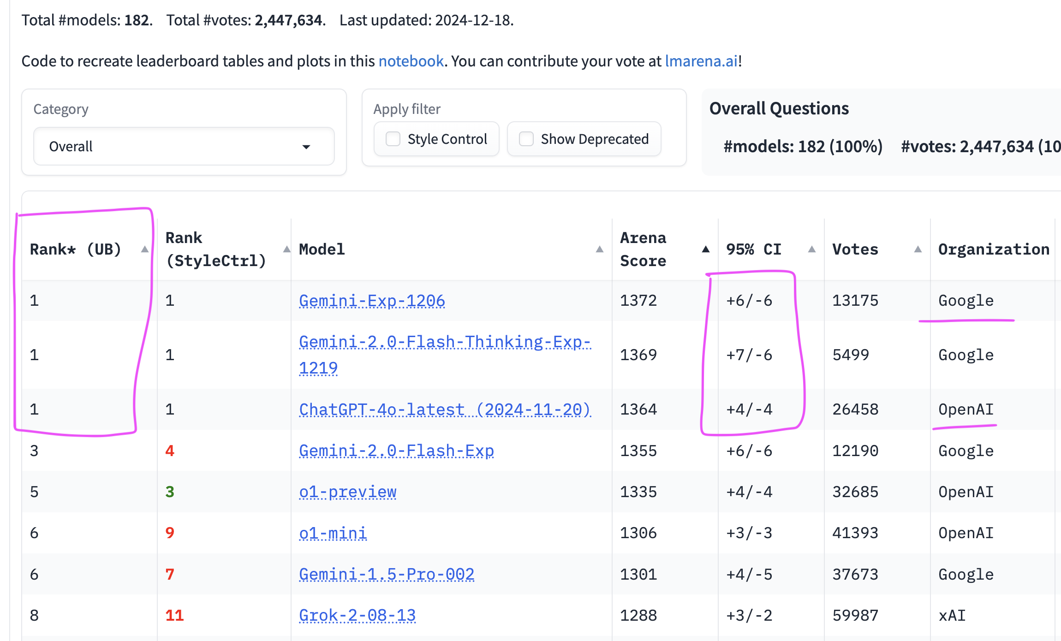1061x641 pixels.
Task: Select Arena Score 1306 cell
Action: point(638,533)
